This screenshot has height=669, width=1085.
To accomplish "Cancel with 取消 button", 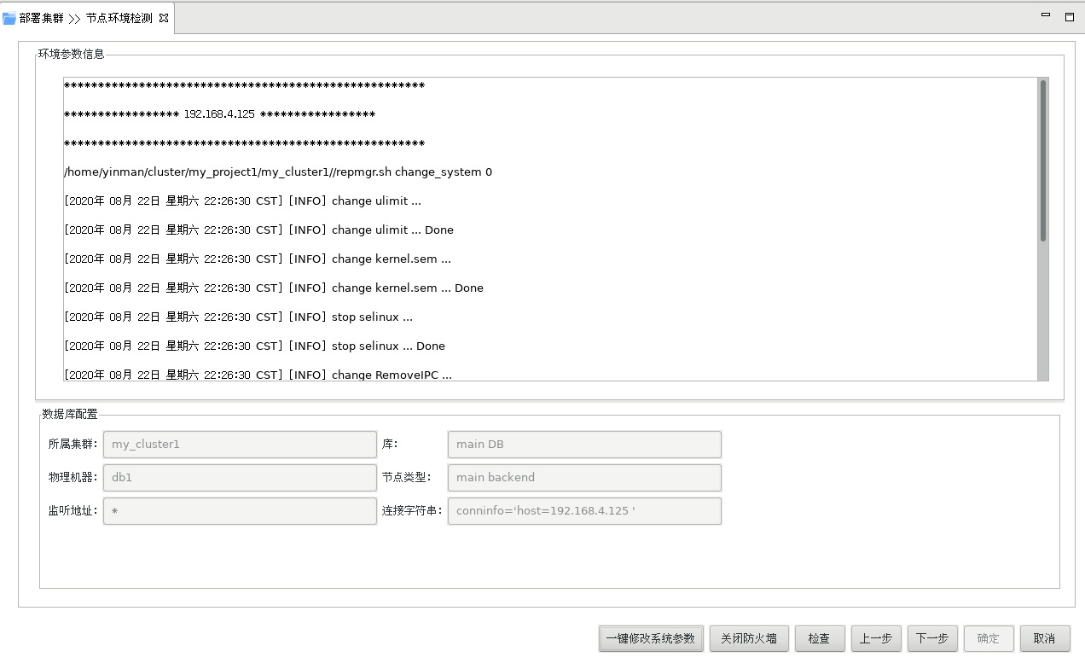I will 1045,638.
